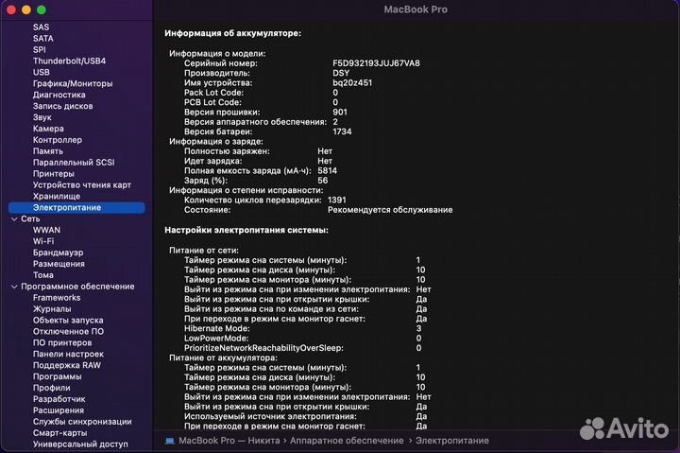Select Отключенное ПО in the sidebar
680x453 pixels.
coord(68,332)
